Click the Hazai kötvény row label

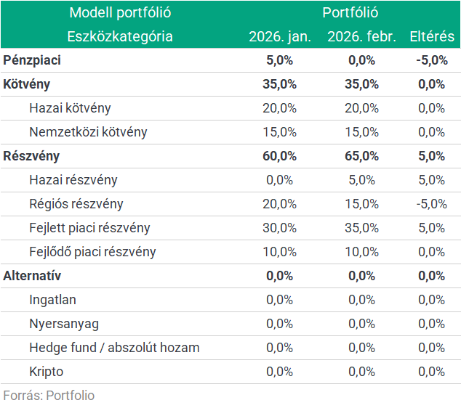[x=70, y=108]
